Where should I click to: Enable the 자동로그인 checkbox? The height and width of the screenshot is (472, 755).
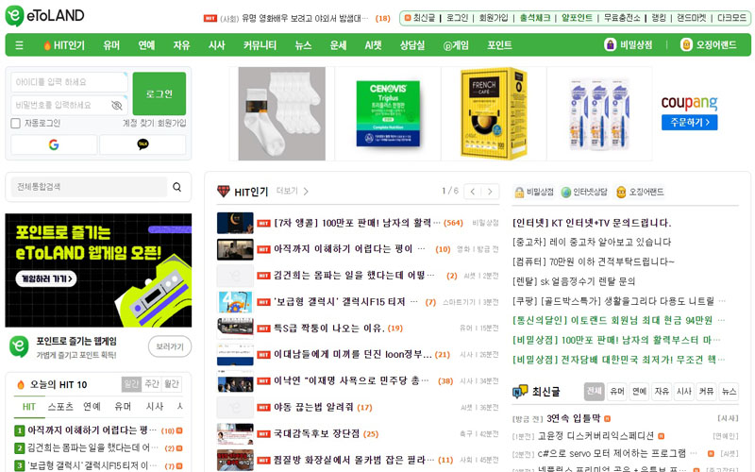click(15, 124)
